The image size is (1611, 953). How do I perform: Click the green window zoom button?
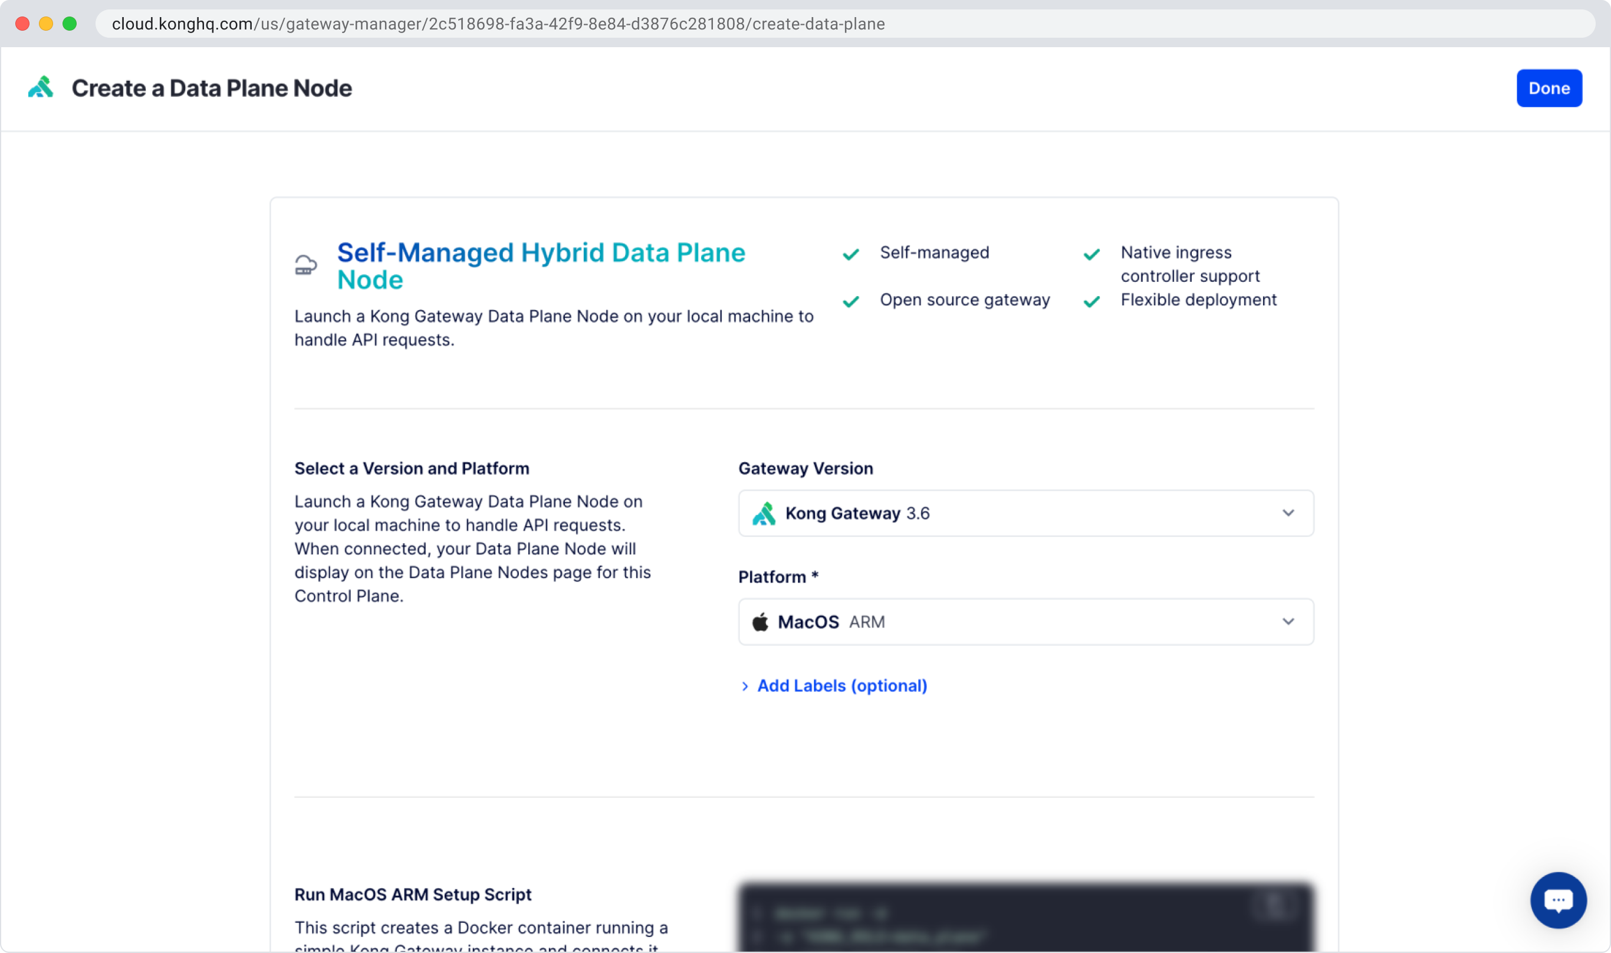click(70, 24)
